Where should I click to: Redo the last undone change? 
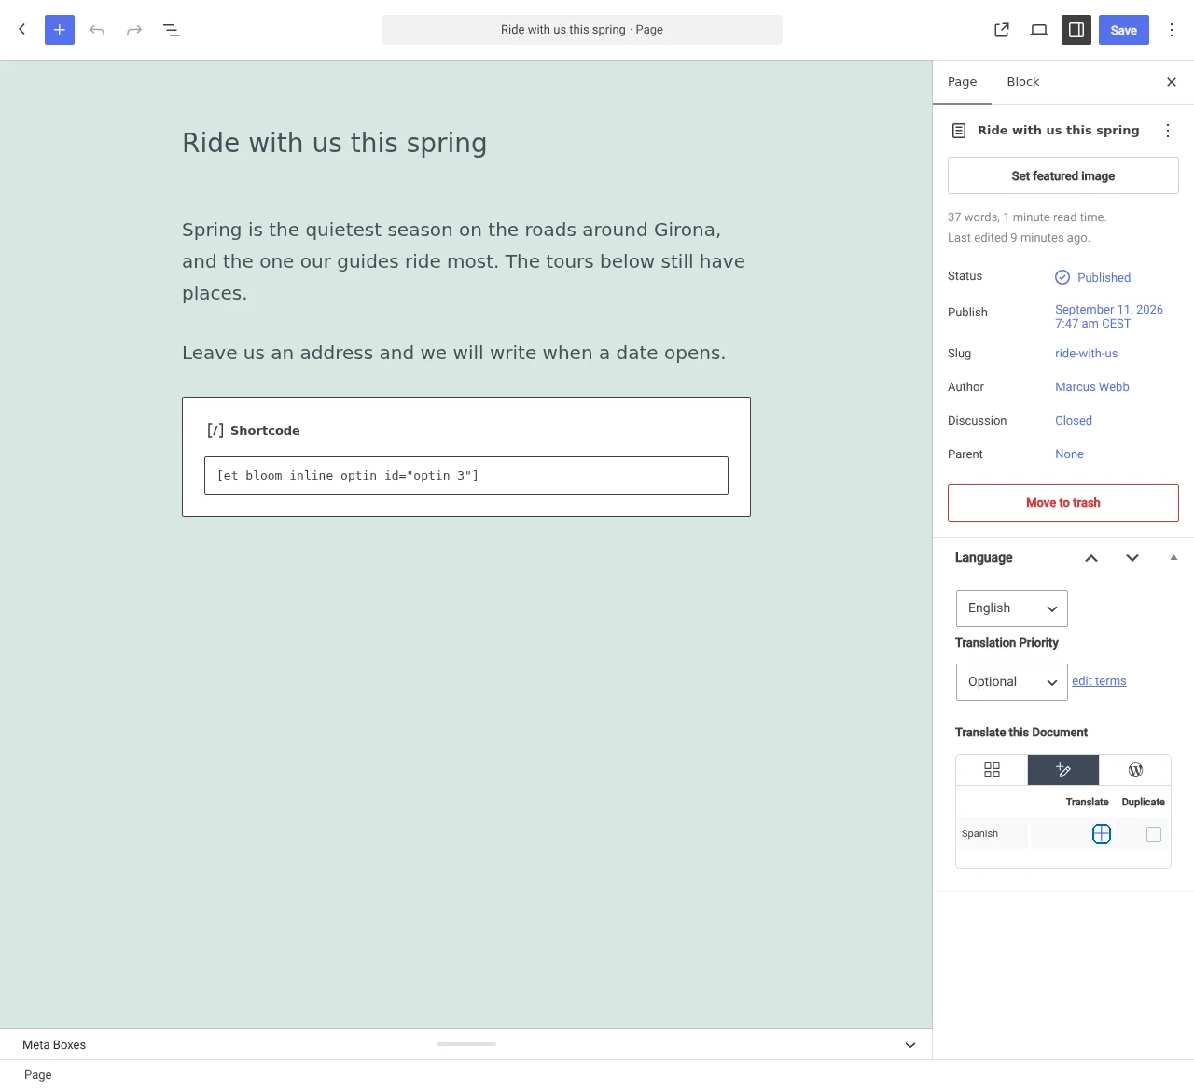[x=134, y=30]
